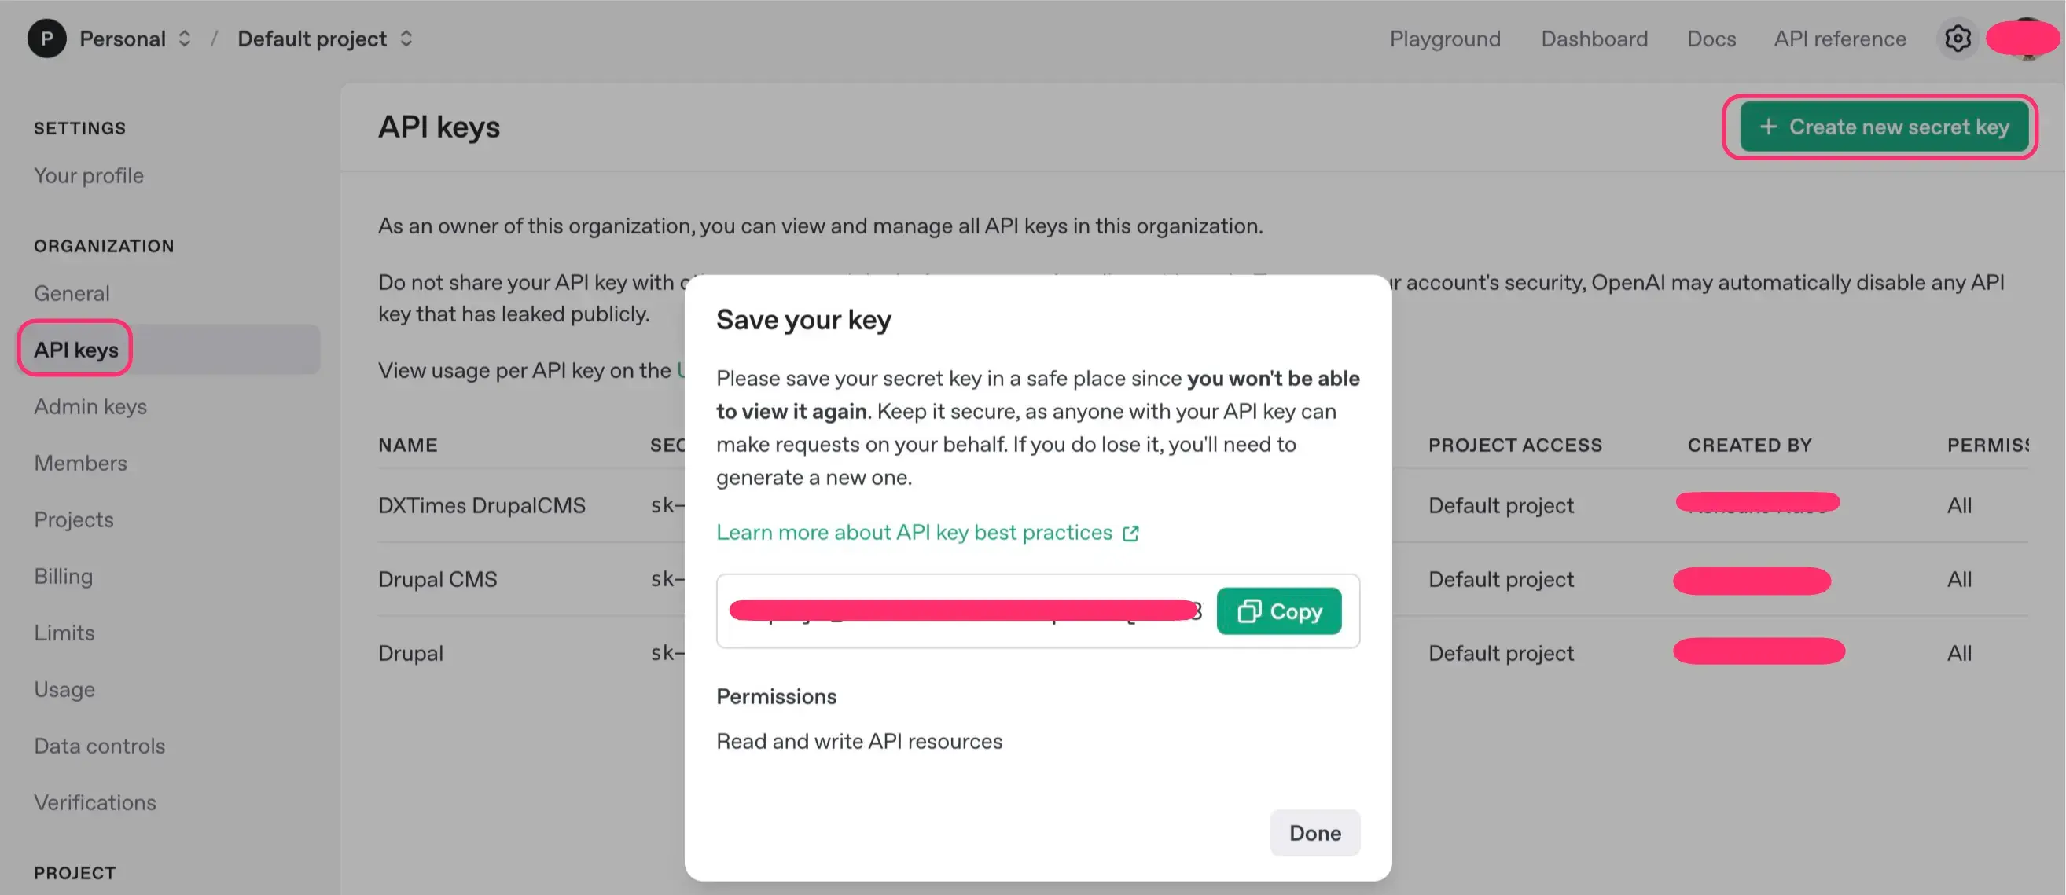The height and width of the screenshot is (895, 2066).
Task: Click the copy icon beside the key
Action: tap(1248, 612)
